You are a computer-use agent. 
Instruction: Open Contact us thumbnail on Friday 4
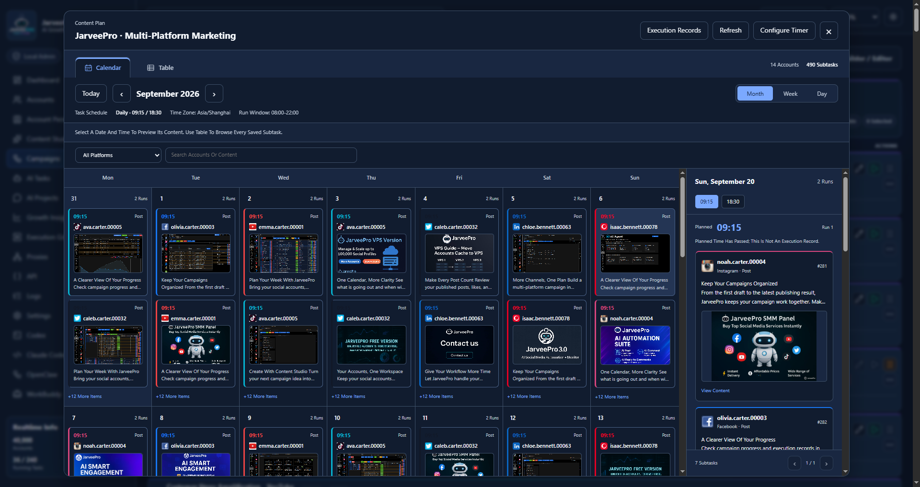tap(459, 345)
